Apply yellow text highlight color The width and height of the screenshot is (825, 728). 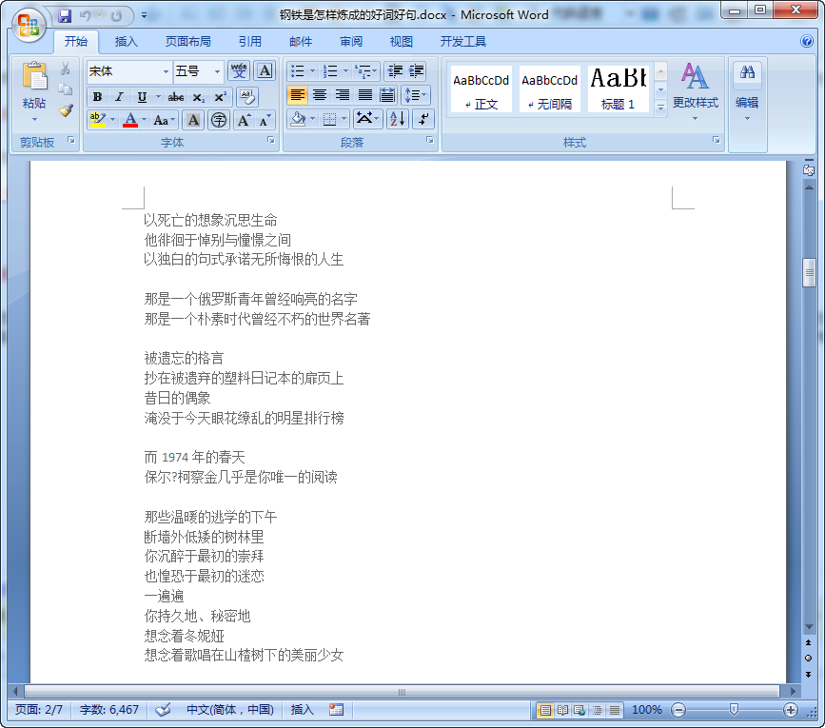pos(97,120)
